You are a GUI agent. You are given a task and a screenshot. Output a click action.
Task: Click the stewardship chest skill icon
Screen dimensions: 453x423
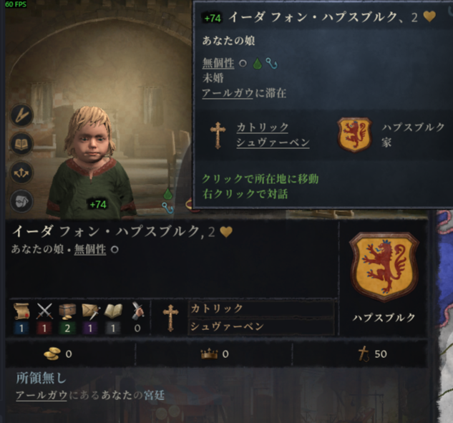[67, 311]
